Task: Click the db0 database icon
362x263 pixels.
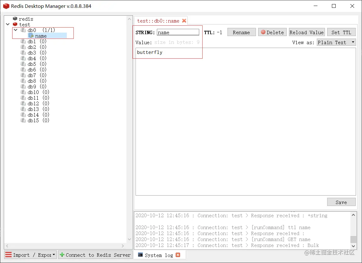Action: (23, 30)
